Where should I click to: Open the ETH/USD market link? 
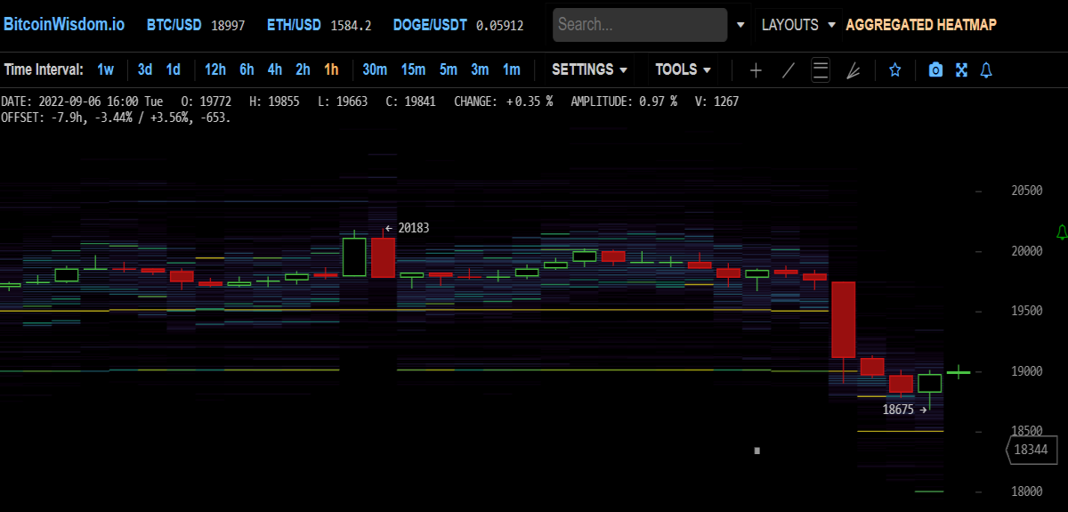[x=294, y=25]
